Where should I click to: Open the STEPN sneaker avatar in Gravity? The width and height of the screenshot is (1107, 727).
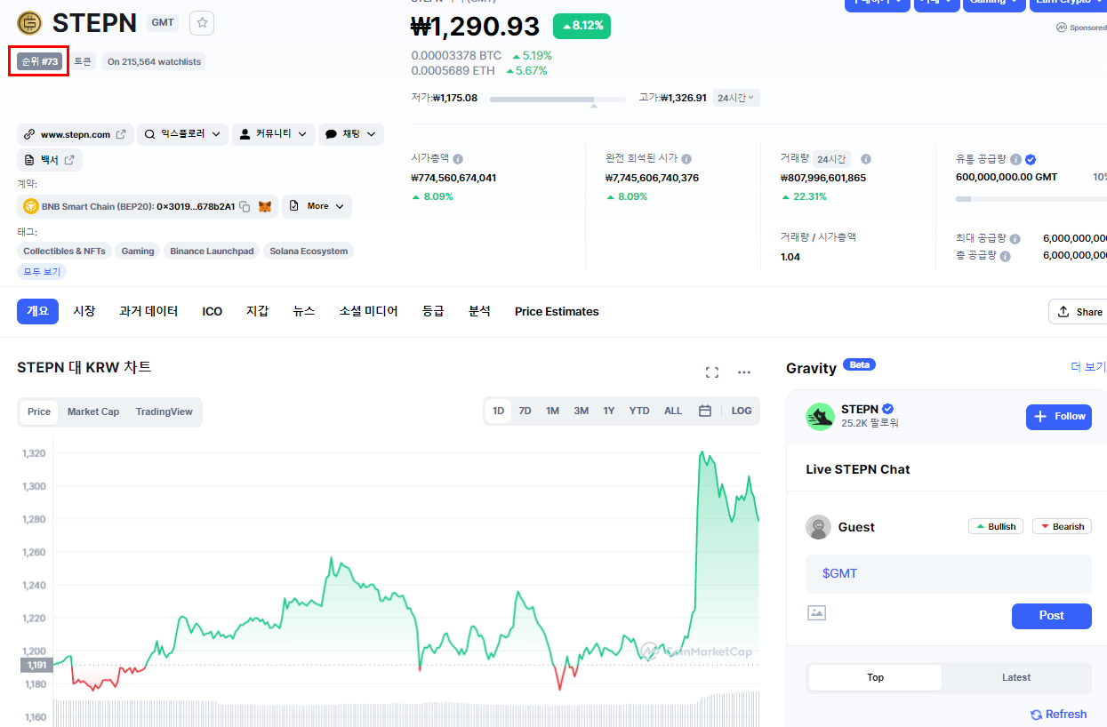820,417
